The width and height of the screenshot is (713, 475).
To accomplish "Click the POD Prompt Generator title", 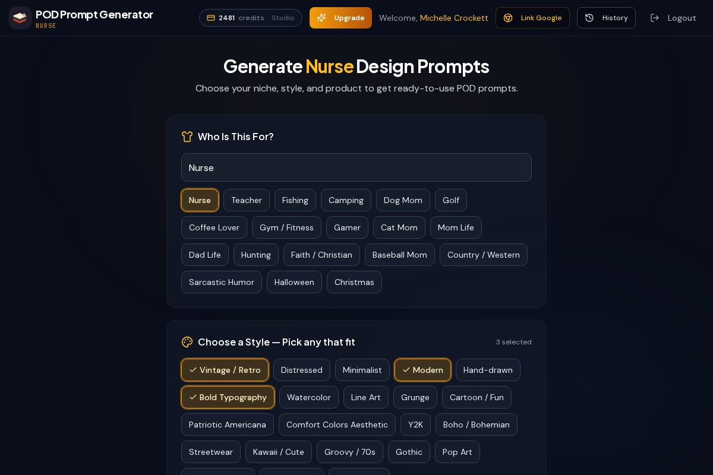I will (x=94, y=14).
